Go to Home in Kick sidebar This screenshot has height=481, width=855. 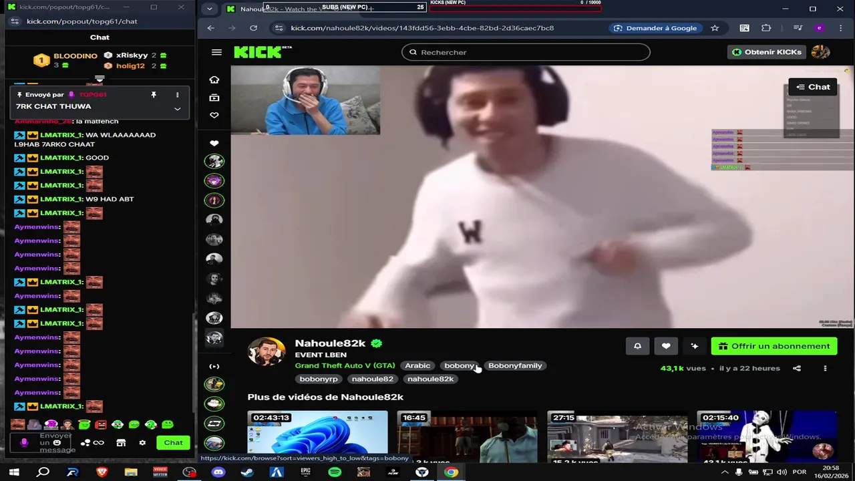[214, 79]
